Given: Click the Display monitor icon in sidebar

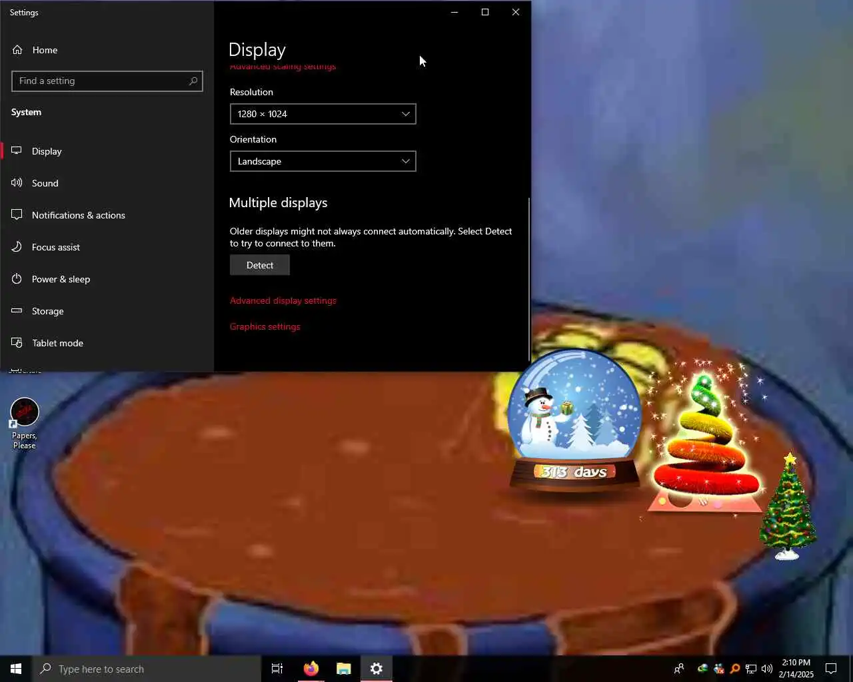Looking at the screenshot, I should [17, 151].
